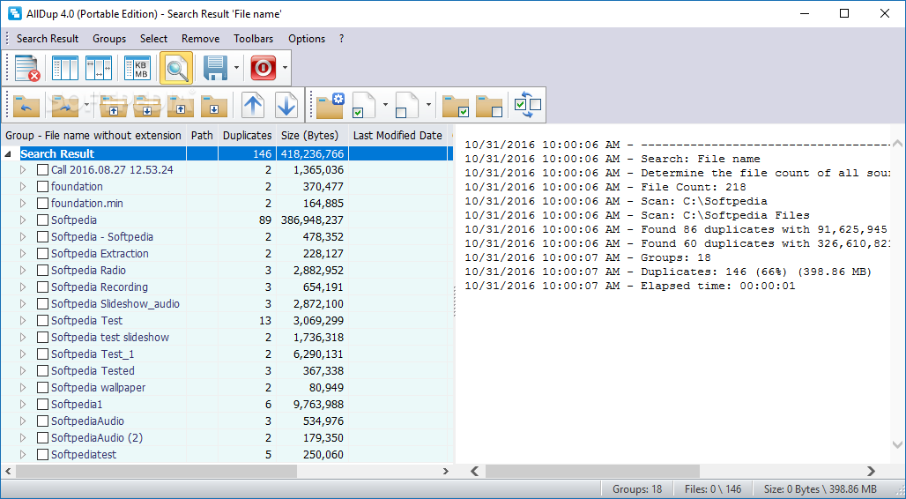Open the '?' help menu
The image size is (906, 499).
341,39
